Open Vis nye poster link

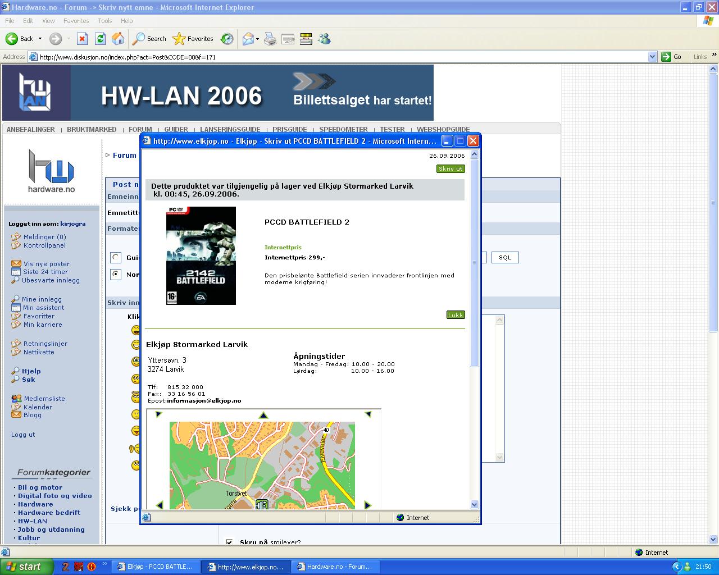click(47, 264)
